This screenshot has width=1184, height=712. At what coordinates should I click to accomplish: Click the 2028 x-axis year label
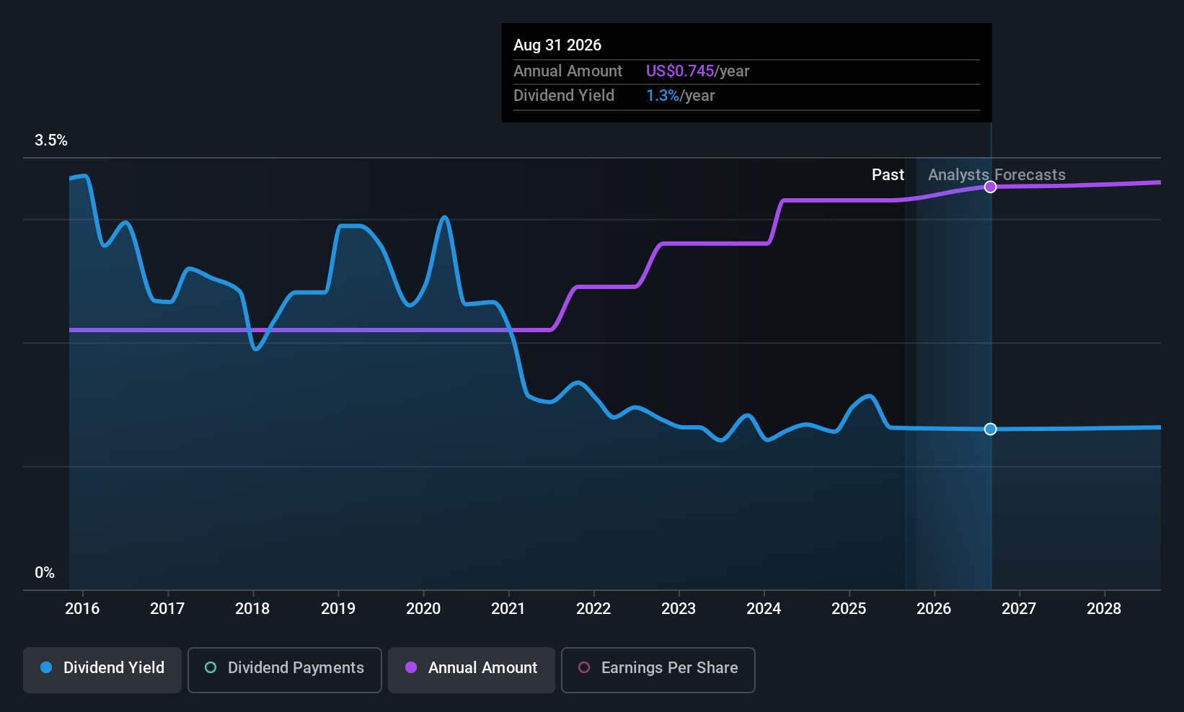1104,609
